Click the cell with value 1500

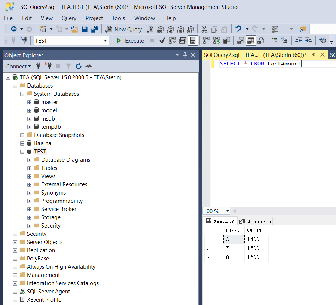pos(256,248)
